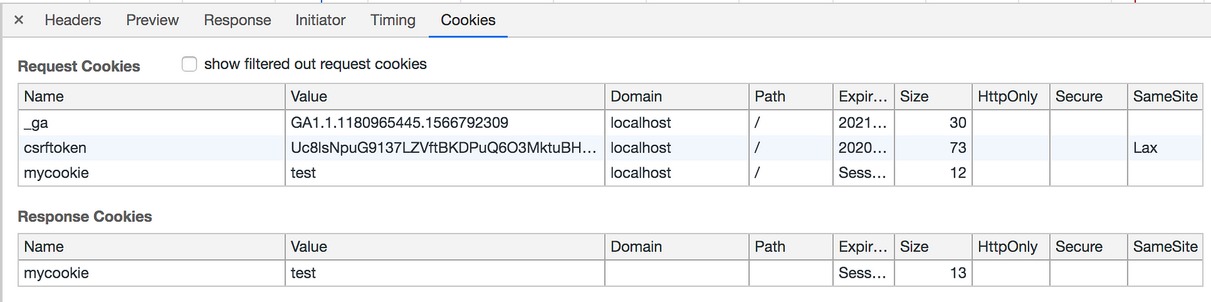
Task: Sort request cookies by Name column
Action: click(x=152, y=96)
